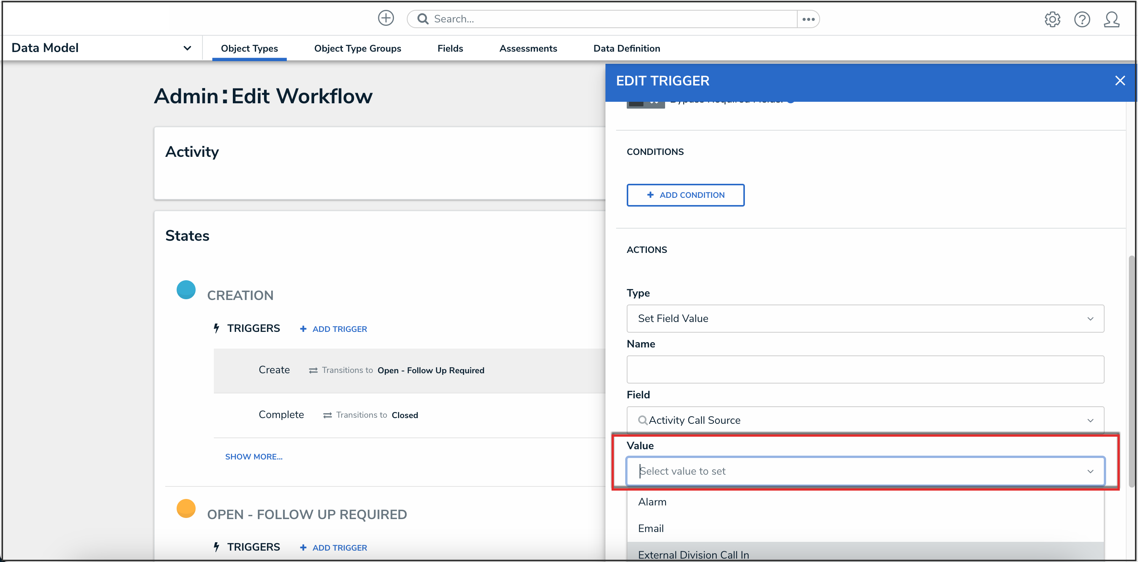Click into the Name input field
This screenshot has width=1138, height=562.
point(865,369)
